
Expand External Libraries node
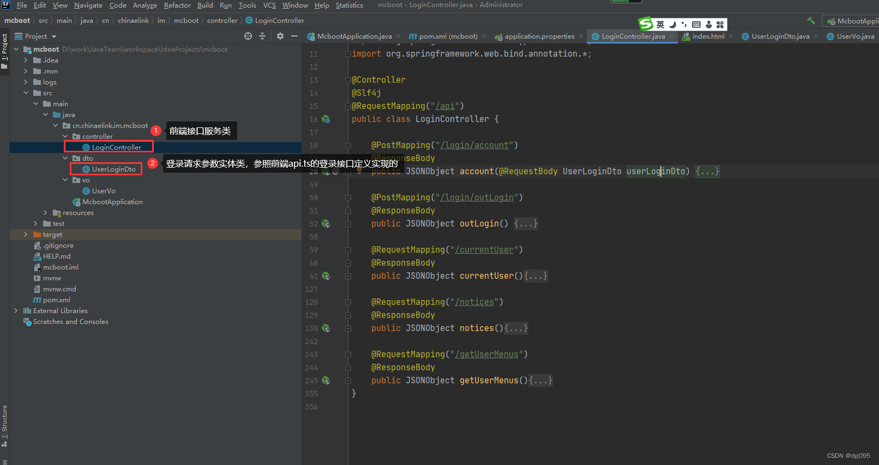[16, 311]
